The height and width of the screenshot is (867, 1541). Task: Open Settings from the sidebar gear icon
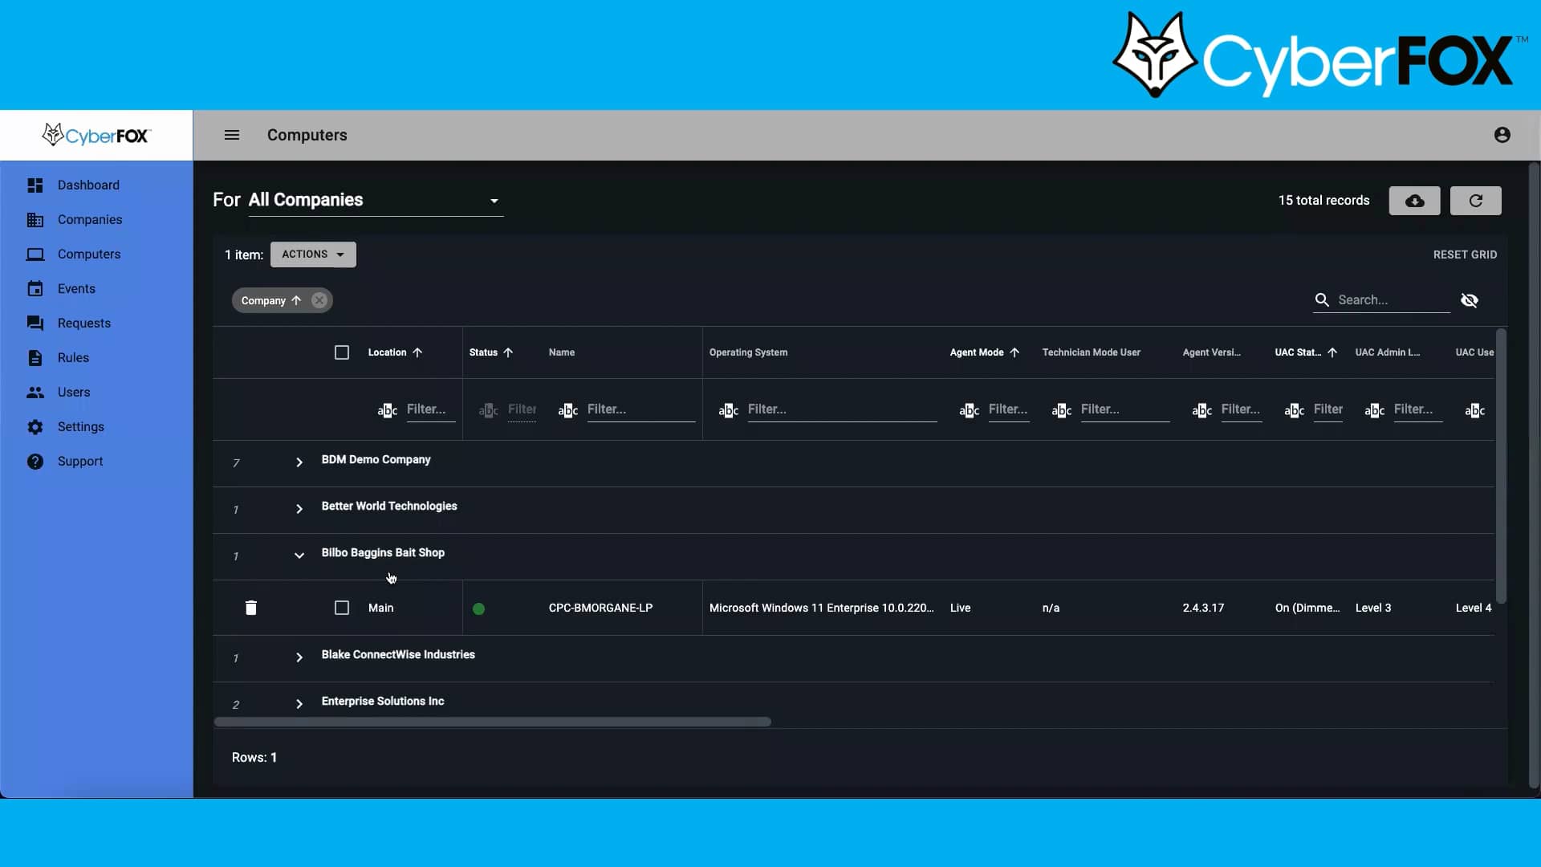35,427
